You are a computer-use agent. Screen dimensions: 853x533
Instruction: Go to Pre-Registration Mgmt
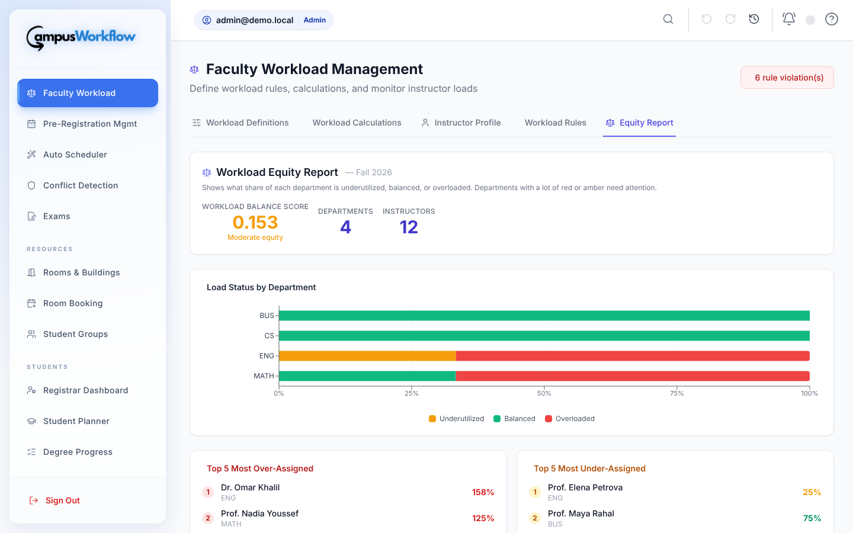[88, 124]
